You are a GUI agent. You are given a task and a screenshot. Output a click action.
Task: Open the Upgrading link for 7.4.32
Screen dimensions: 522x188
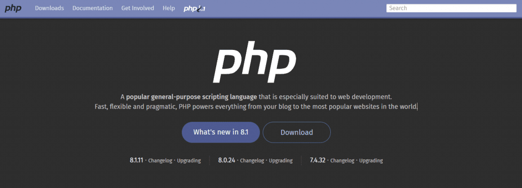371,160
